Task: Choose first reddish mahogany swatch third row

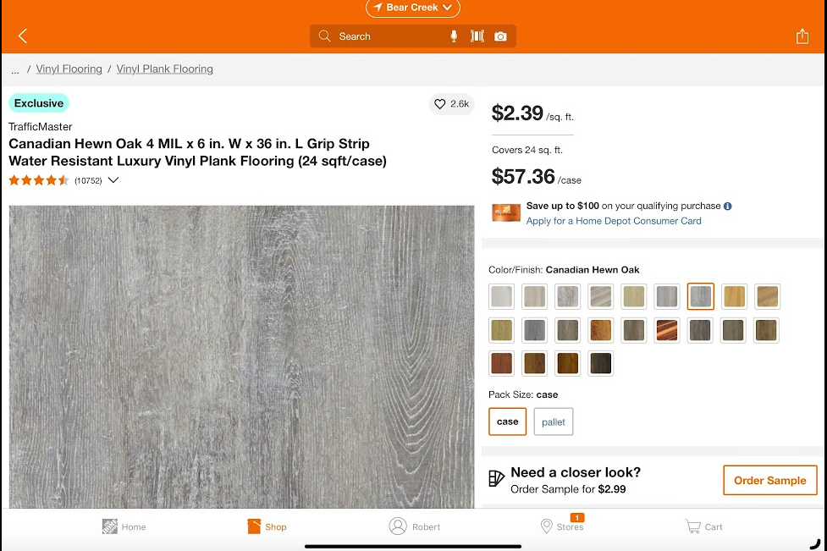Action: pos(502,363)
